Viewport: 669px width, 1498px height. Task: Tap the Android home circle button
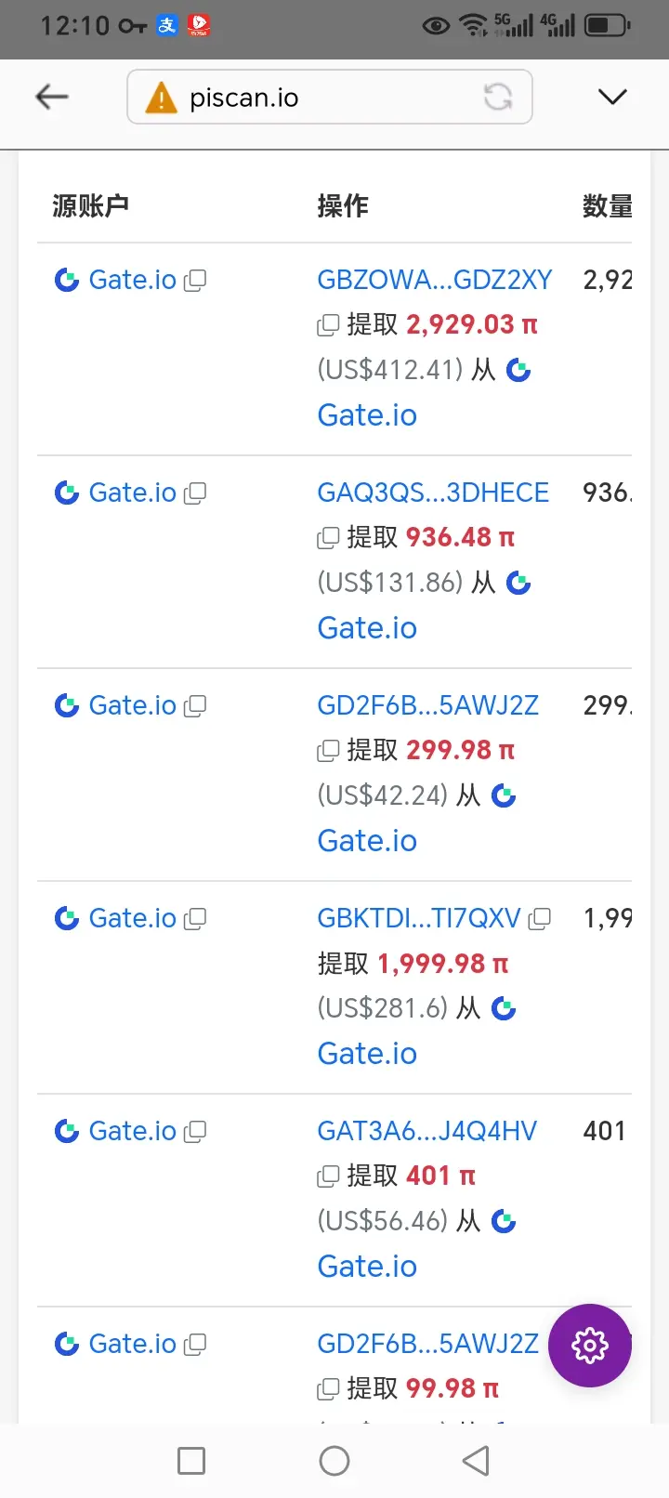click(x=334, y=1461)
